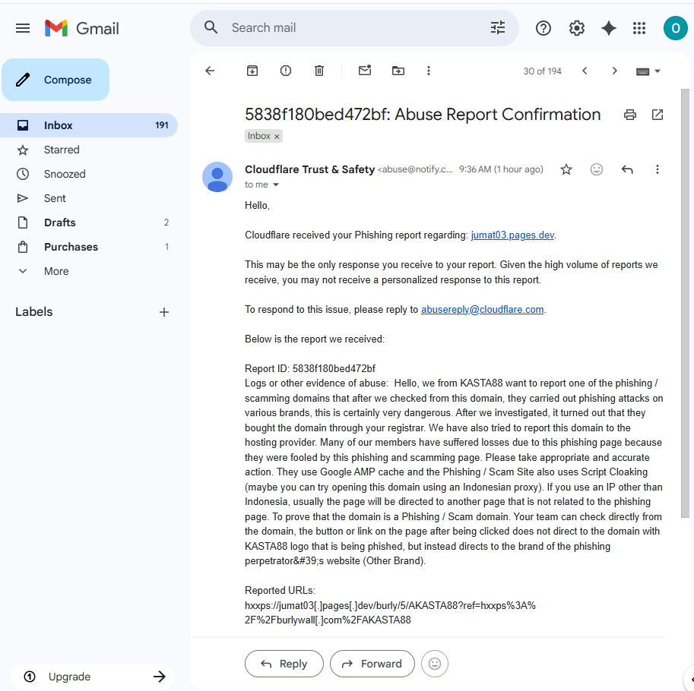Star the Cloudflare message
The height and width of the screenshot is (691, 694).
(566, 169)
